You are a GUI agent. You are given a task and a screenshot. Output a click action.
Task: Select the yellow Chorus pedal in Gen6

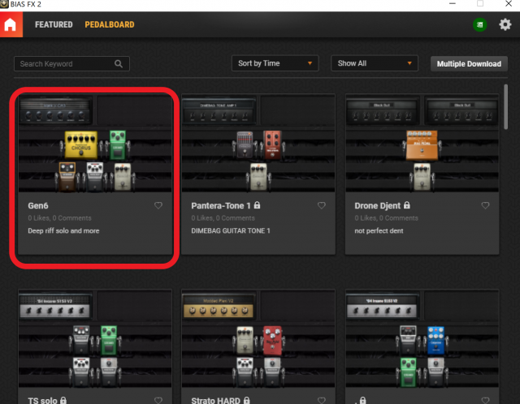tap(81, 145)
